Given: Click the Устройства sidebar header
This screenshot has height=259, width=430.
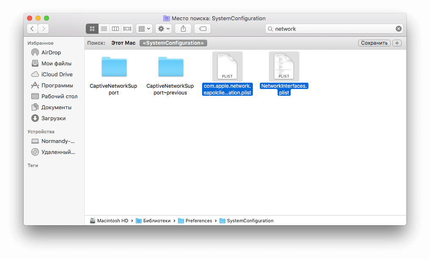Looking at the screenshot, I should 41,132.
